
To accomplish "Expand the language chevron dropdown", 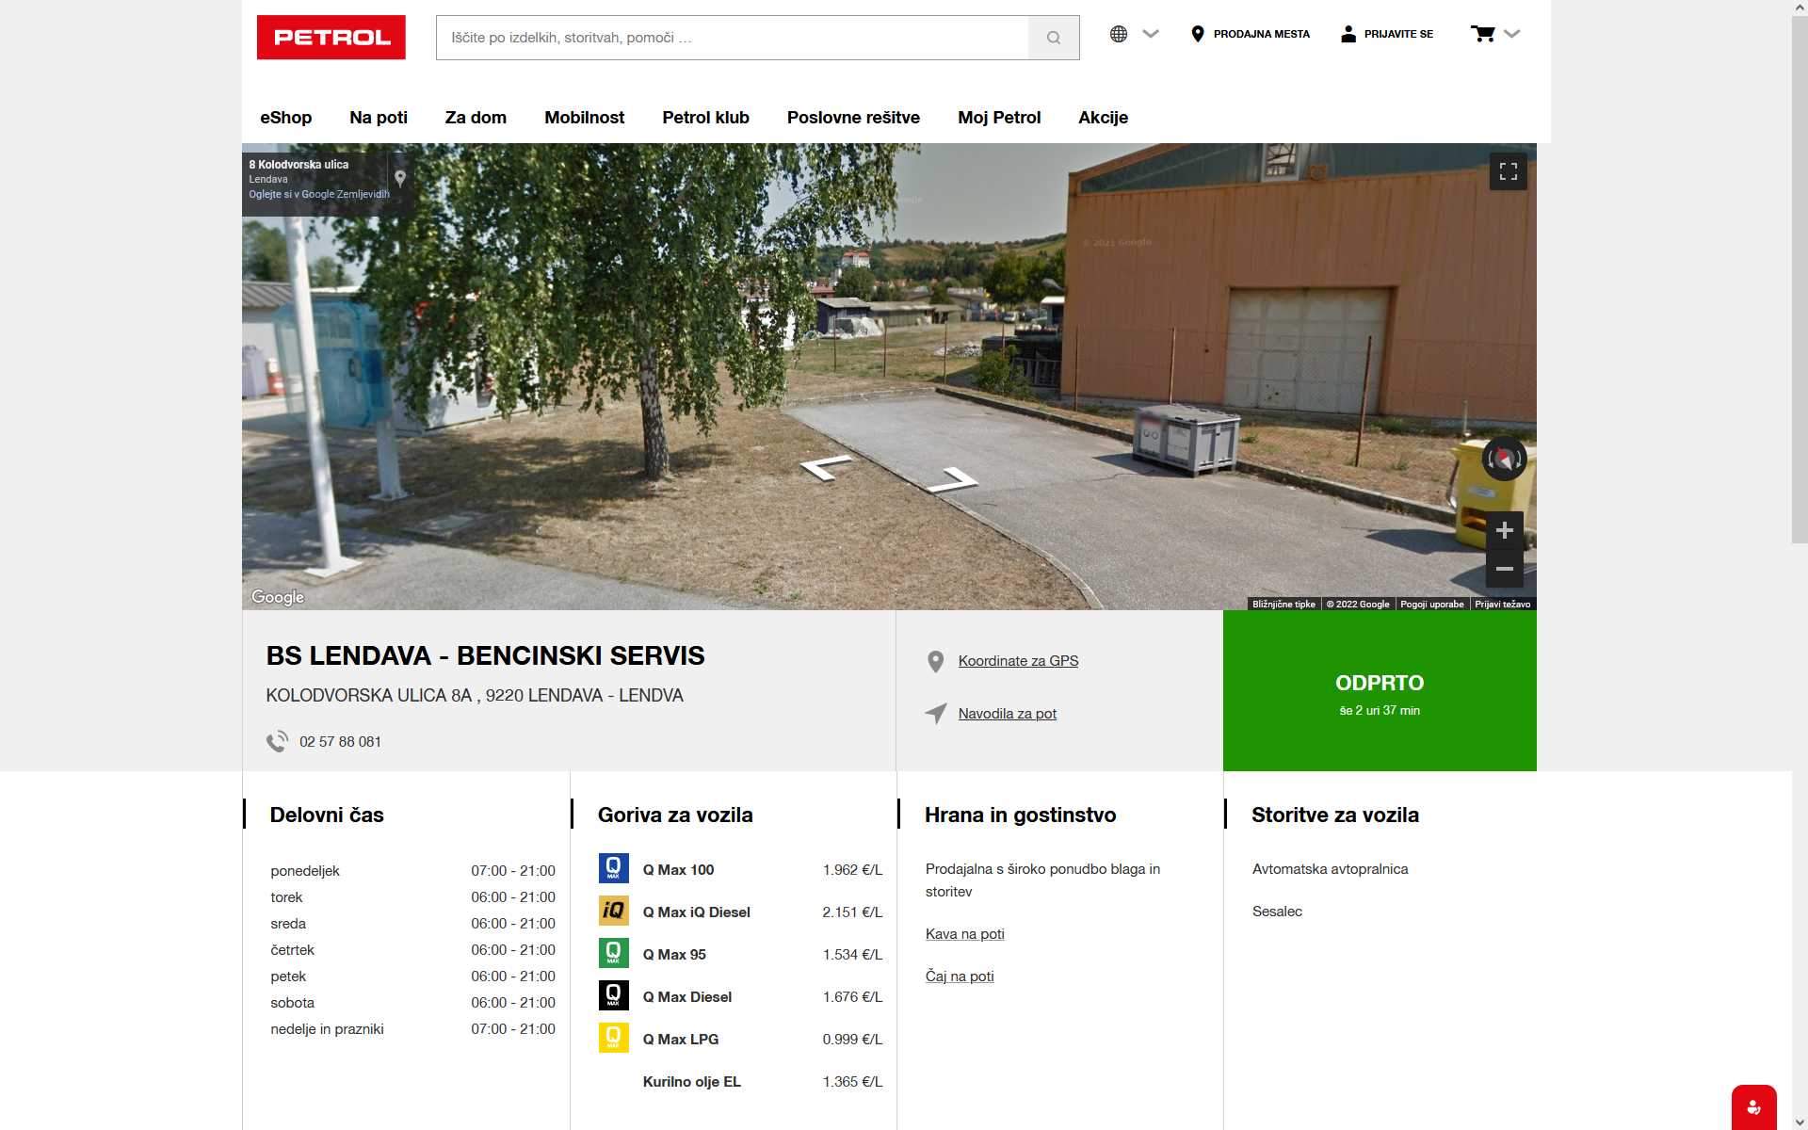I will tap(1150, 34).
